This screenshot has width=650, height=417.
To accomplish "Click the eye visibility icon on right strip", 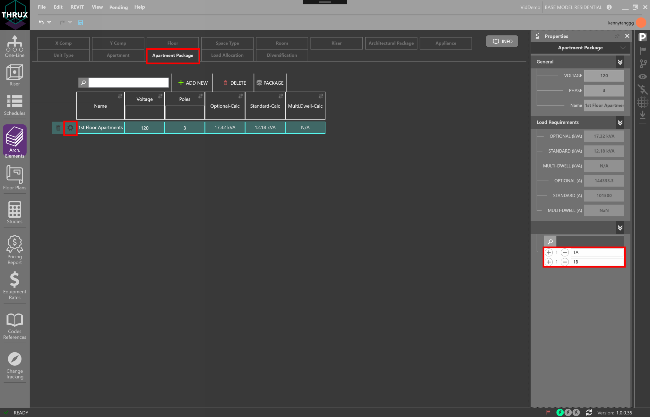I will coord(643,77).
